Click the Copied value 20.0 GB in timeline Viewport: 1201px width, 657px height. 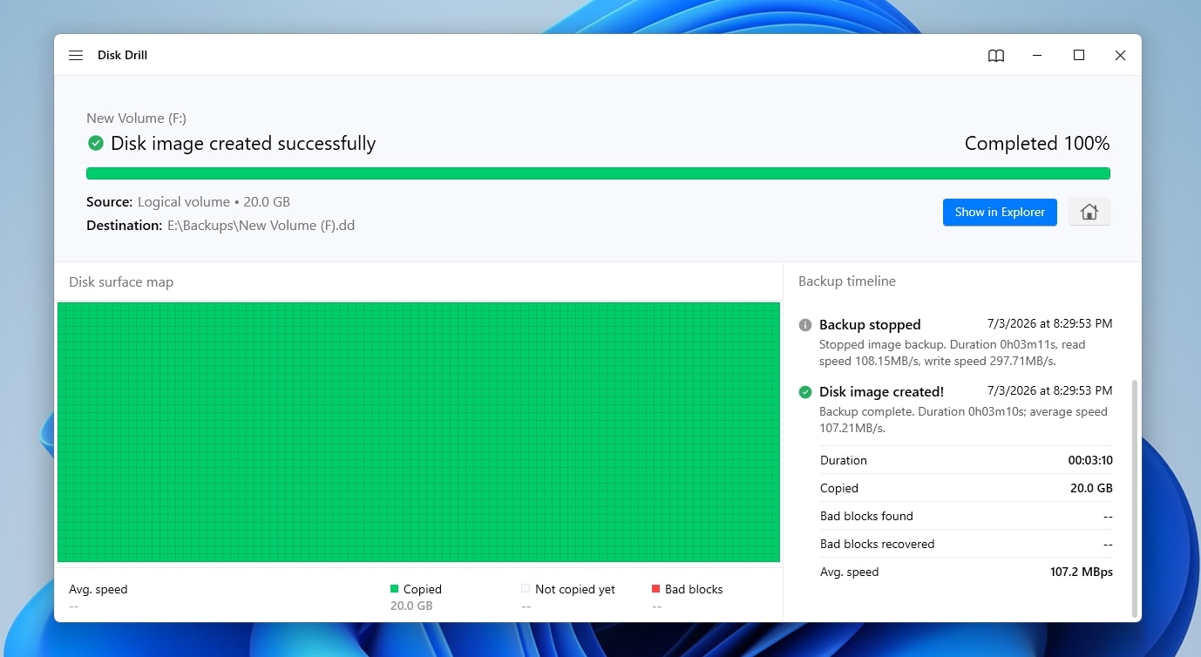coord(1091,488)
